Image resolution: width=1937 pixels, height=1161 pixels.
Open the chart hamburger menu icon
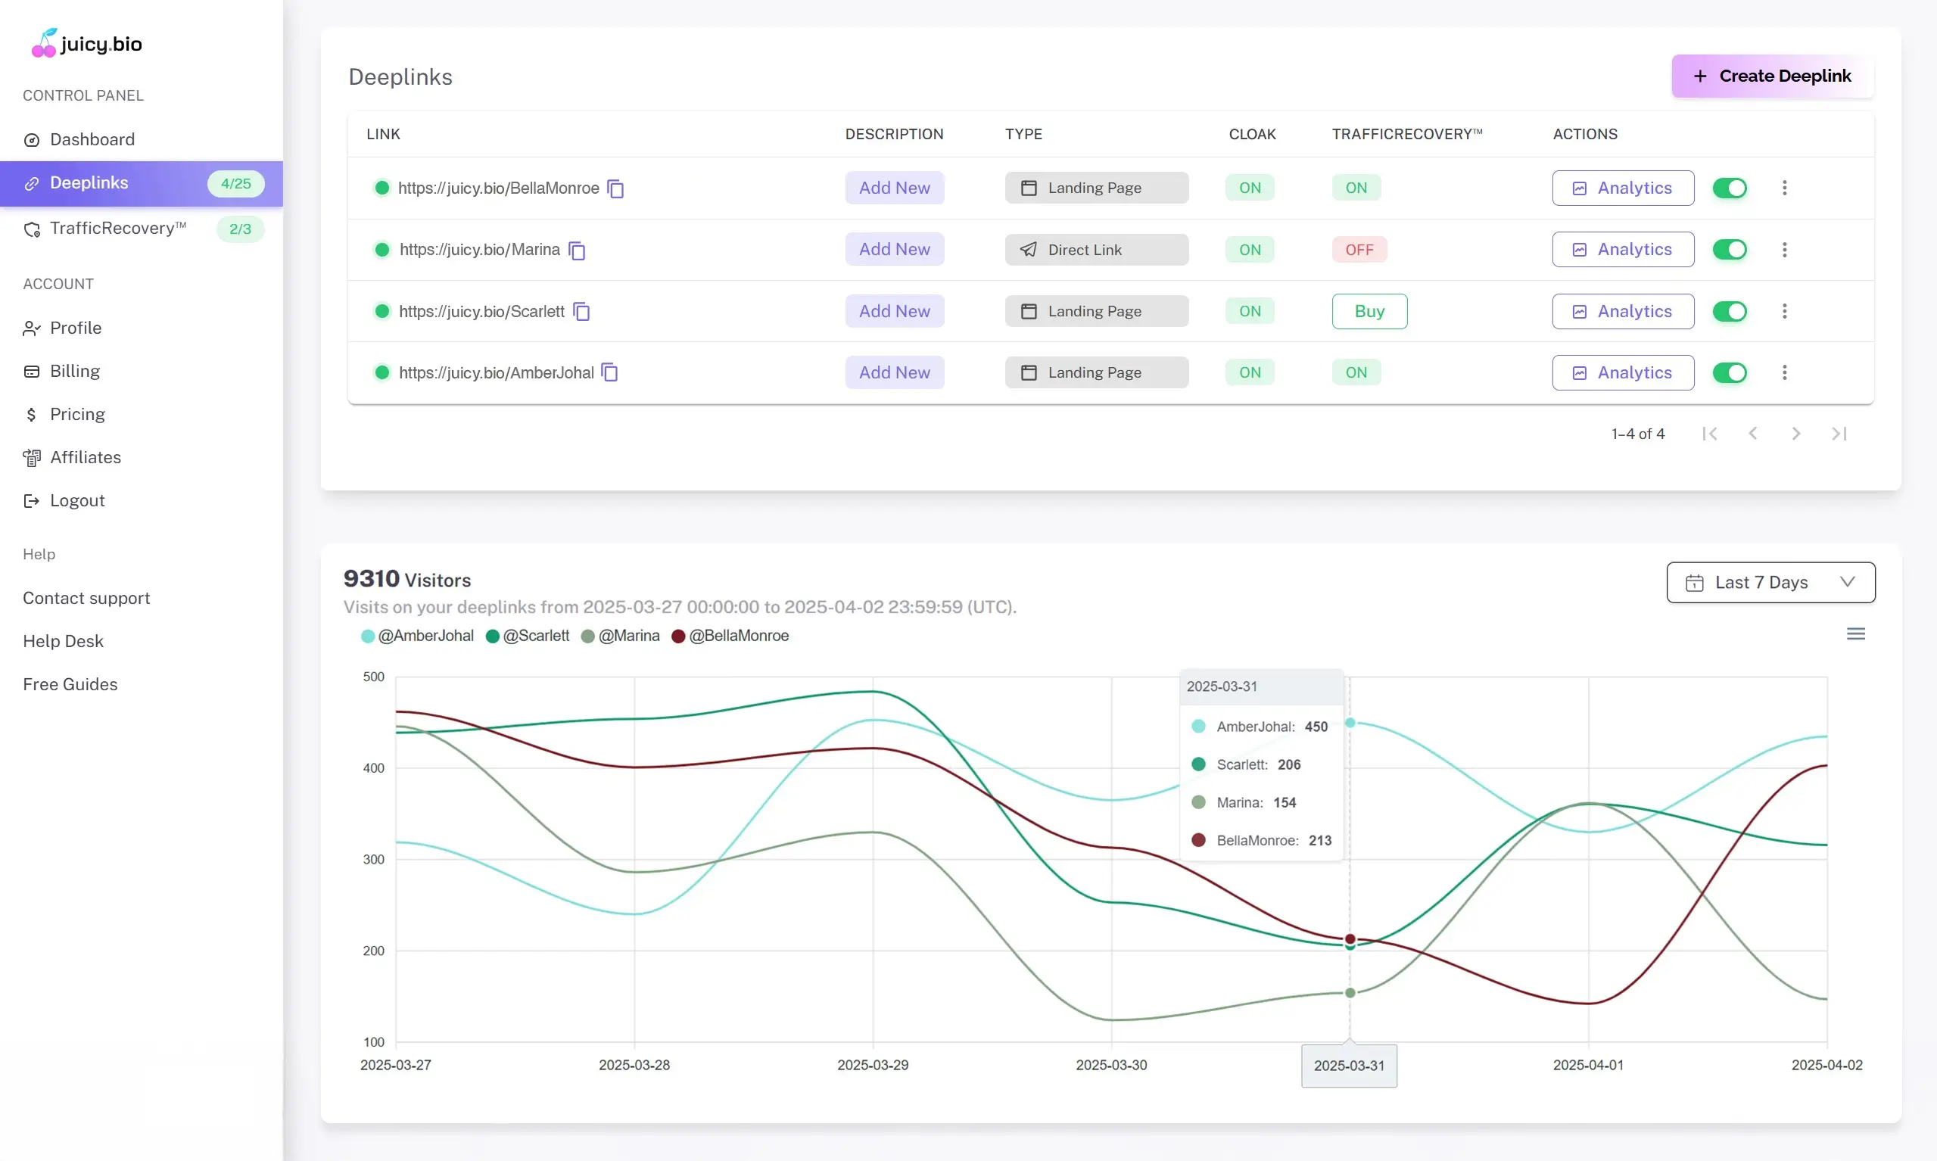[1854, 633]
